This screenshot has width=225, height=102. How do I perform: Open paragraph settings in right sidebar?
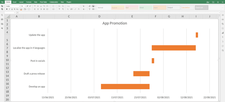pos(223,37)
